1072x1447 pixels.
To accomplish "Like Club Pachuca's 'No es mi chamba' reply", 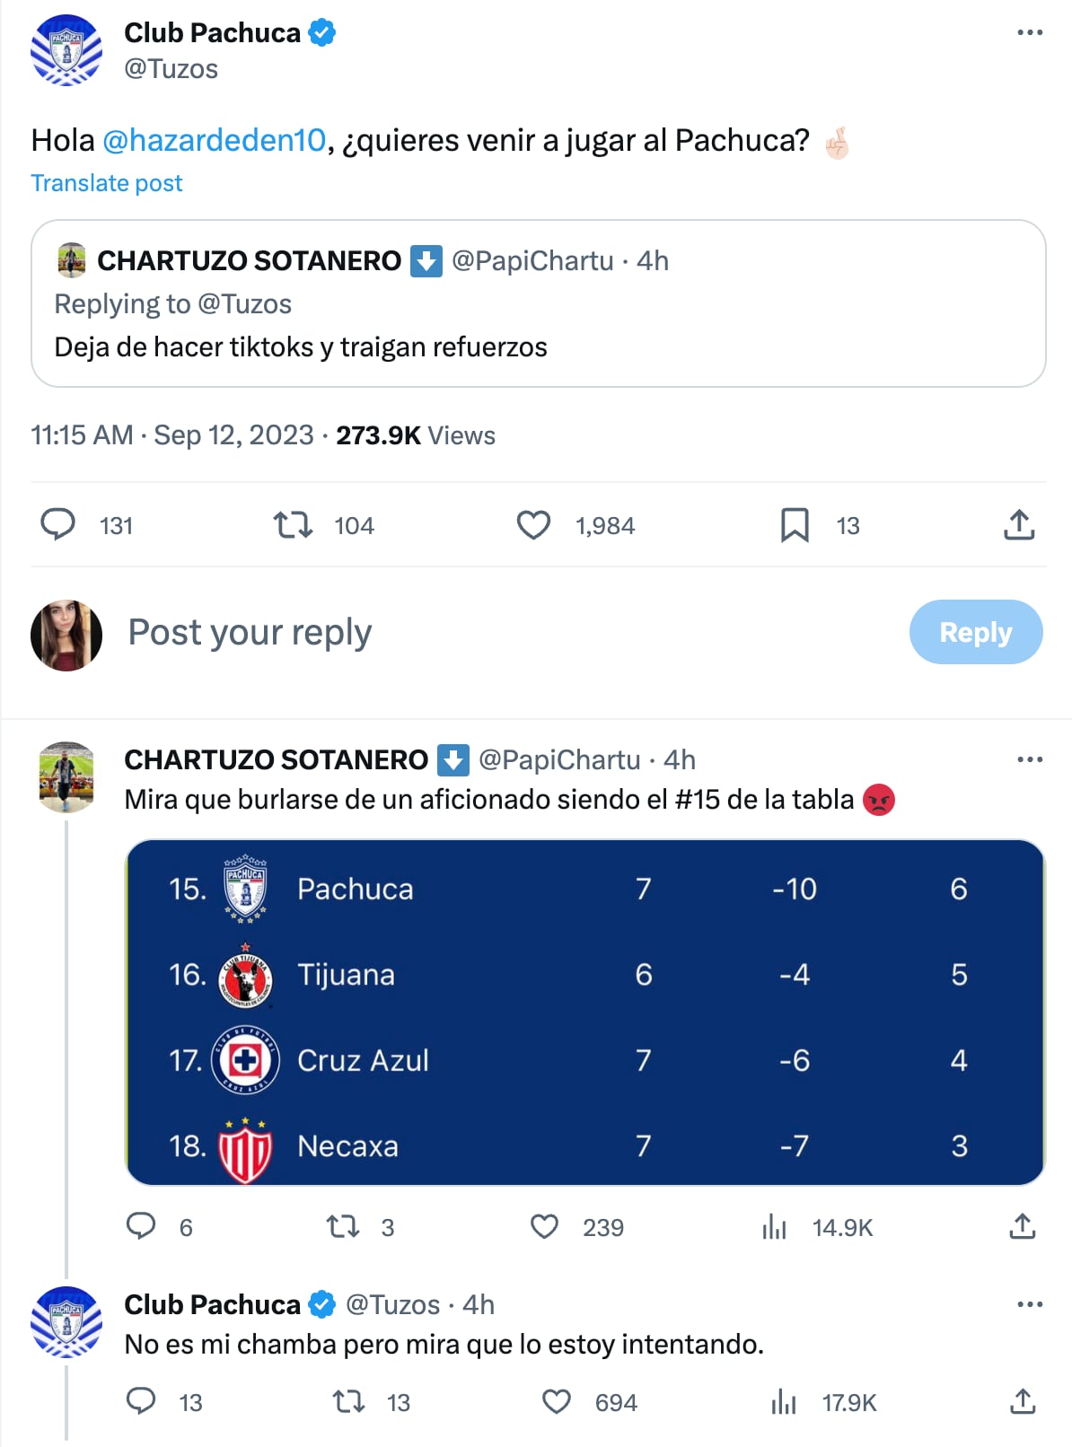I will click(557, 1401).
